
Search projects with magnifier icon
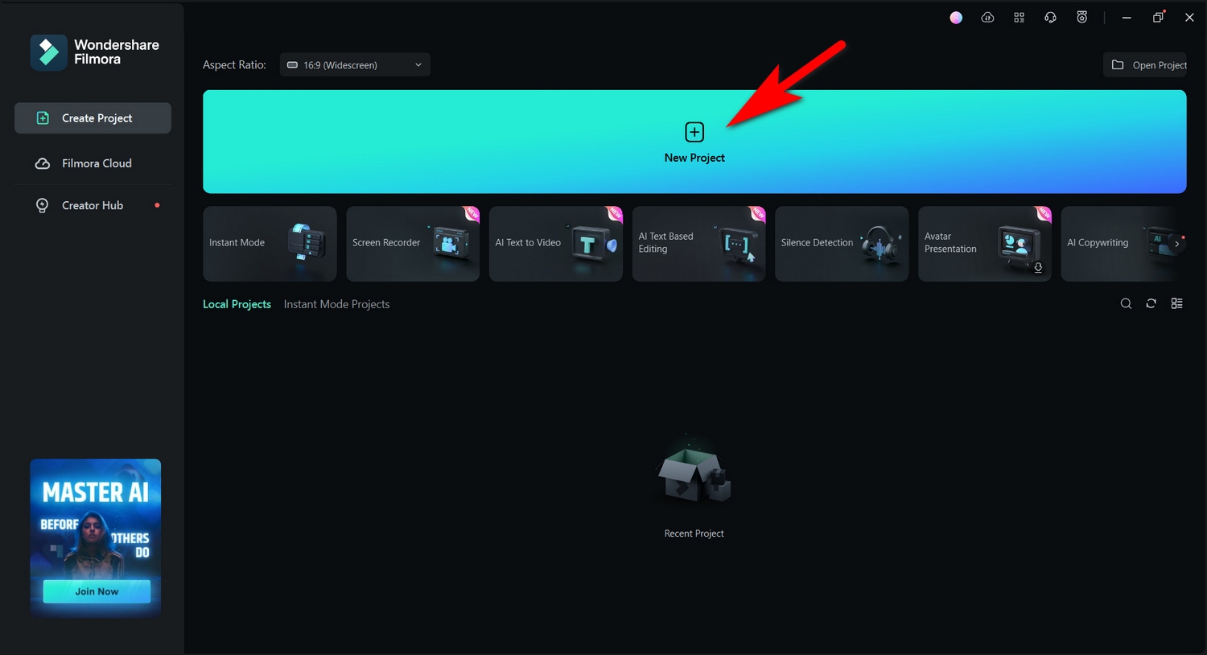pyautogui.click(x=1126, y=303)
